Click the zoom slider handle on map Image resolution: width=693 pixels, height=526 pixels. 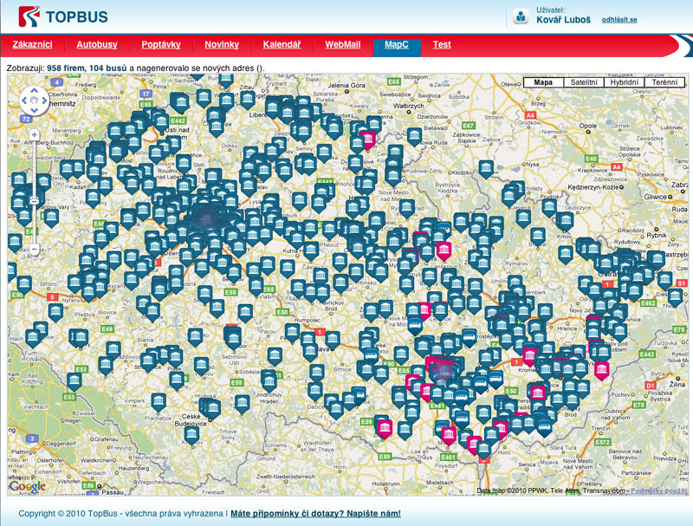34,199
